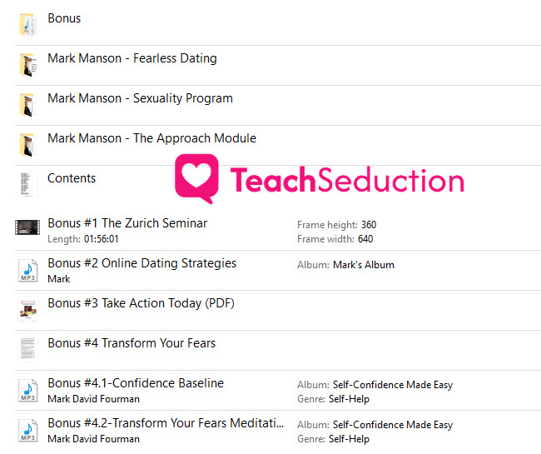Select Bonus #3 Take Action Today (PDF)
This screenshot has height=454, width=541.
click(141, 303)
